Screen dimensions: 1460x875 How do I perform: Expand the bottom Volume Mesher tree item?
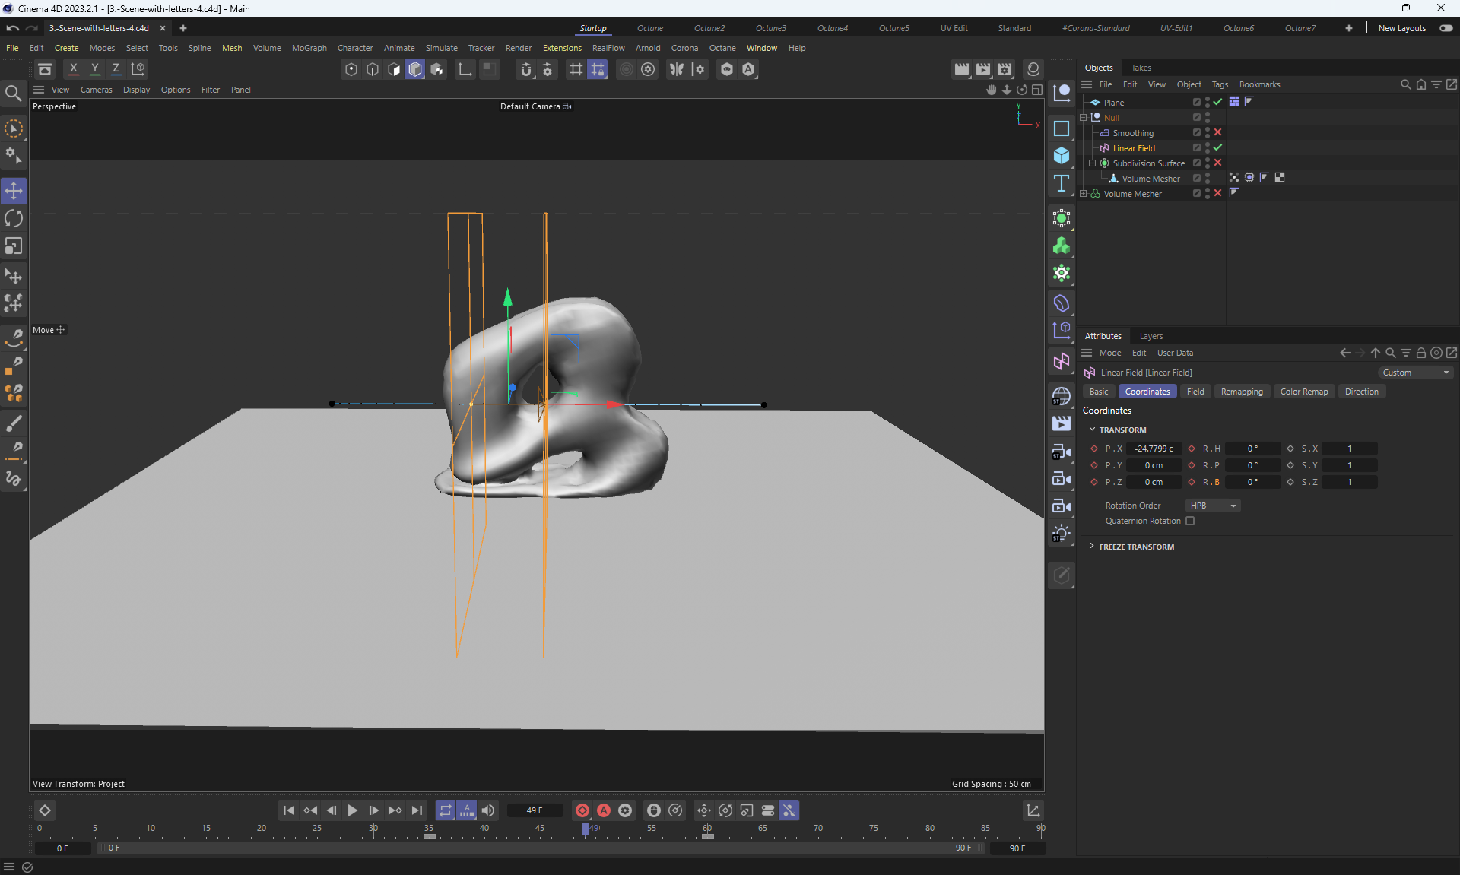click(x=1084, y=194)
